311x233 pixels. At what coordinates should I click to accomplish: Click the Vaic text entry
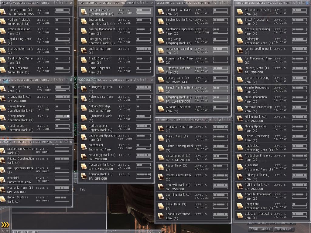coord(83,189)
